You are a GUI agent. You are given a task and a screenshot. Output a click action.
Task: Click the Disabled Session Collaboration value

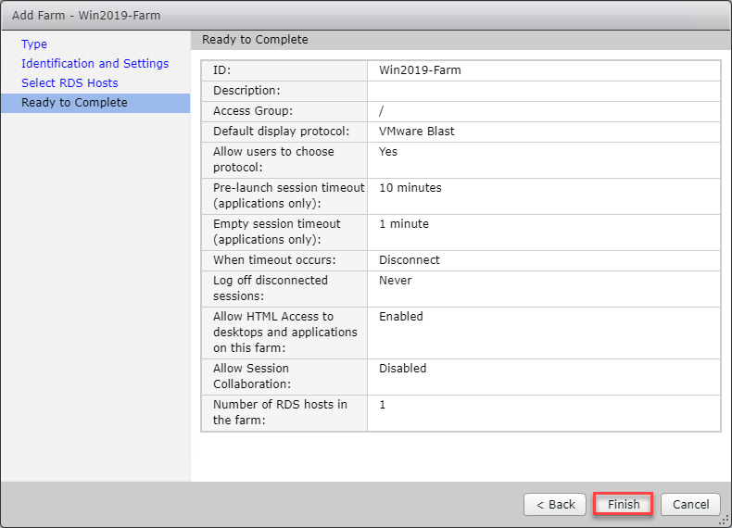point(403,368)
